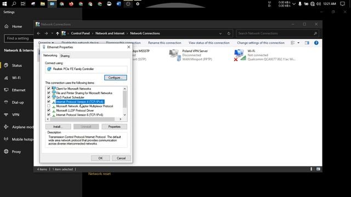351x197 pixels.
Task: Expand the address bar history dropdown
Action: click(x=220, y=33)
